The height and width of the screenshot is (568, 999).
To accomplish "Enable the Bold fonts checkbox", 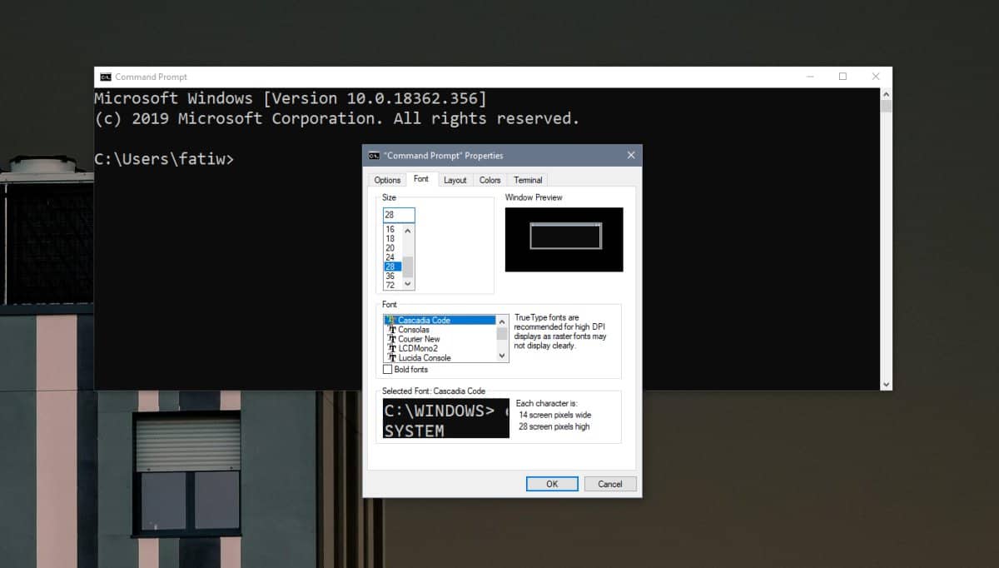I will pos(387,369).
